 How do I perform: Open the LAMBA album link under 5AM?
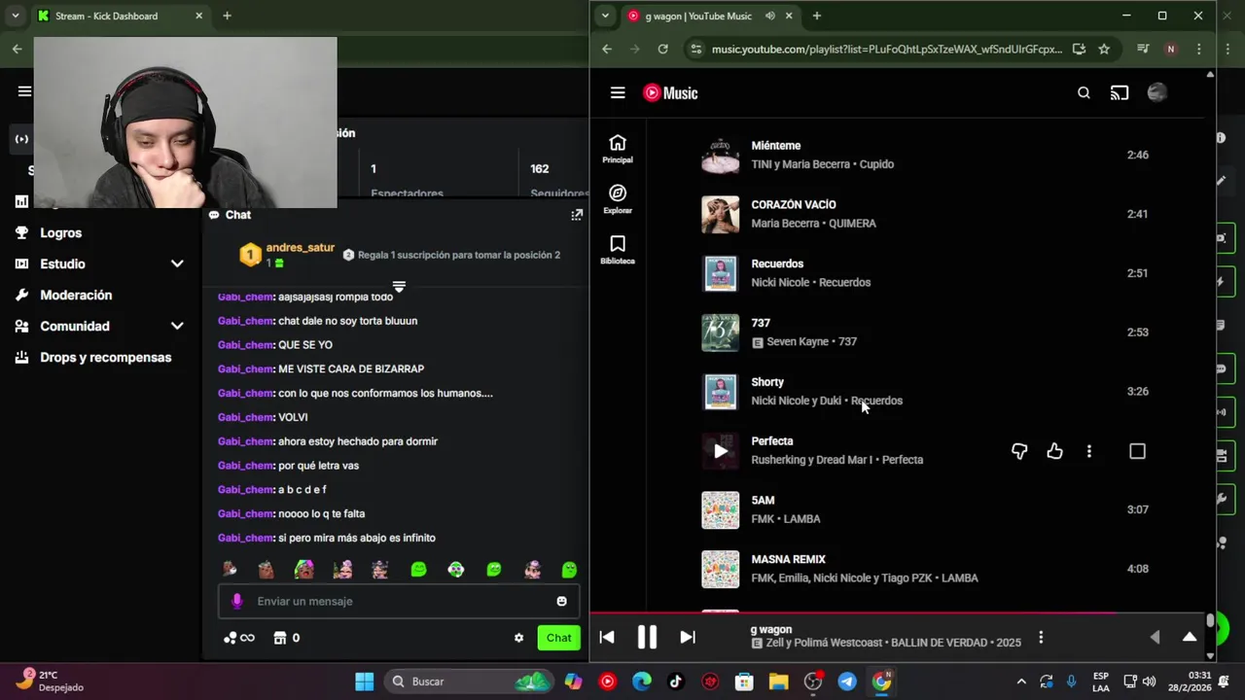coord(801,519)
